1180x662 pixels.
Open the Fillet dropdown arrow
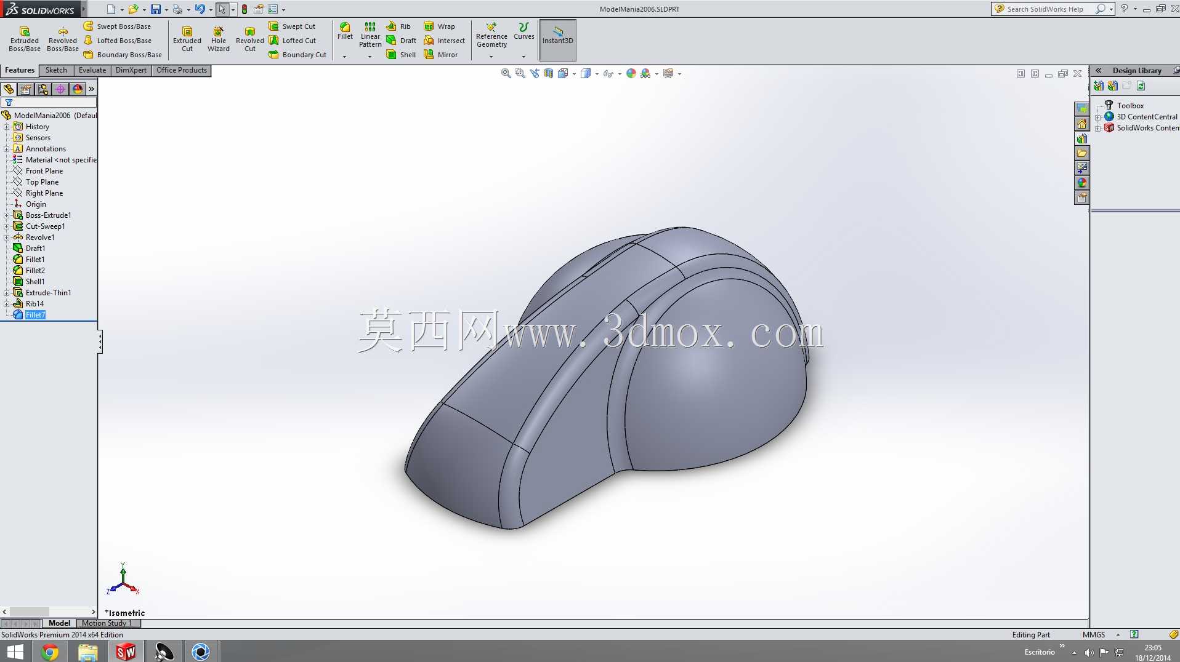[x=345, y=57]
